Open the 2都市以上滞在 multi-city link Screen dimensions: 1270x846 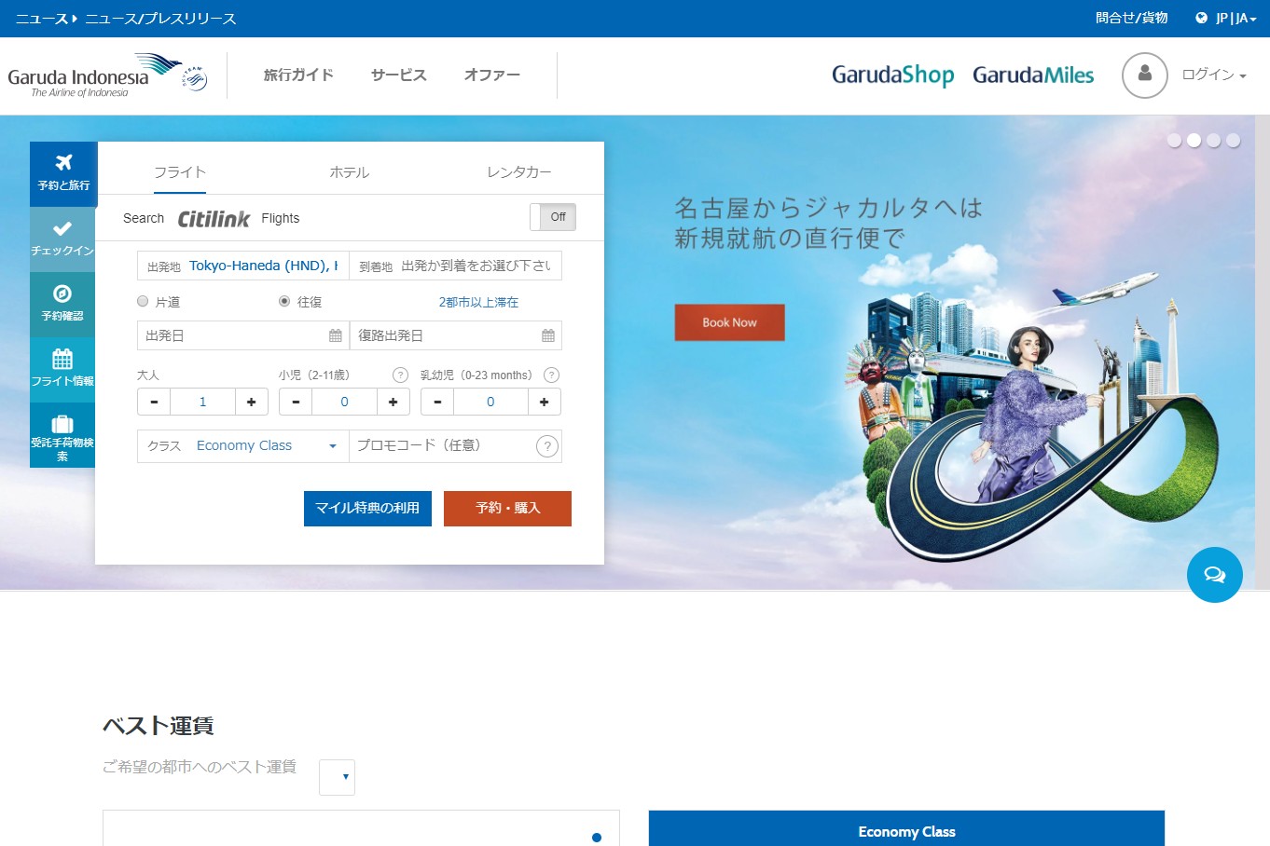[478, 302]
